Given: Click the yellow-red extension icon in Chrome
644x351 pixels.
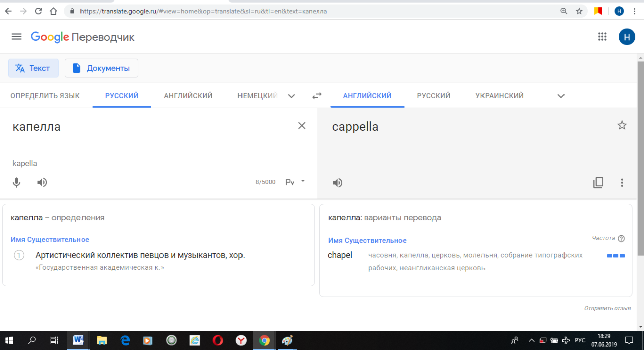Looking at the screenshot, I should pos(598,11).
